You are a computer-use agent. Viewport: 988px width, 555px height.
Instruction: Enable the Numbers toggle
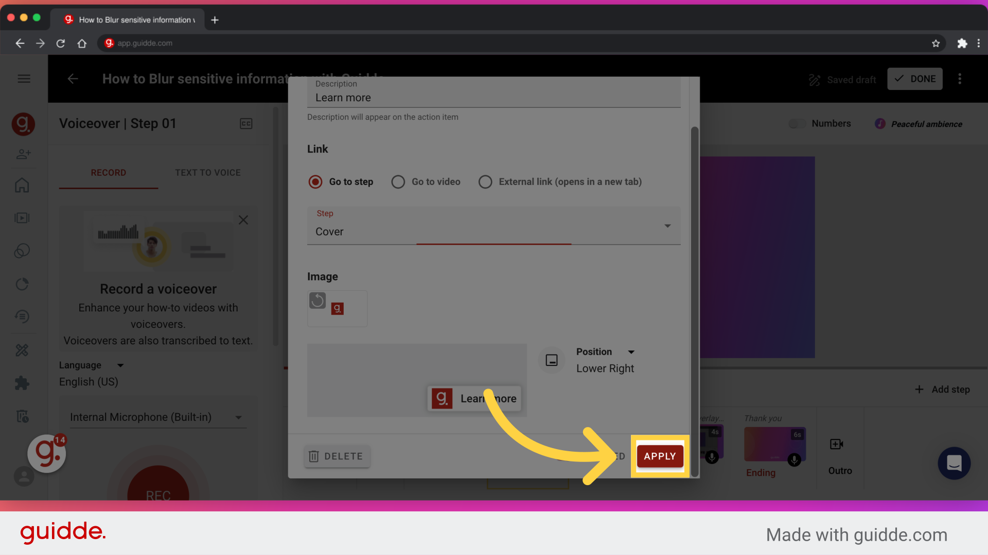(x=797, y=123)
